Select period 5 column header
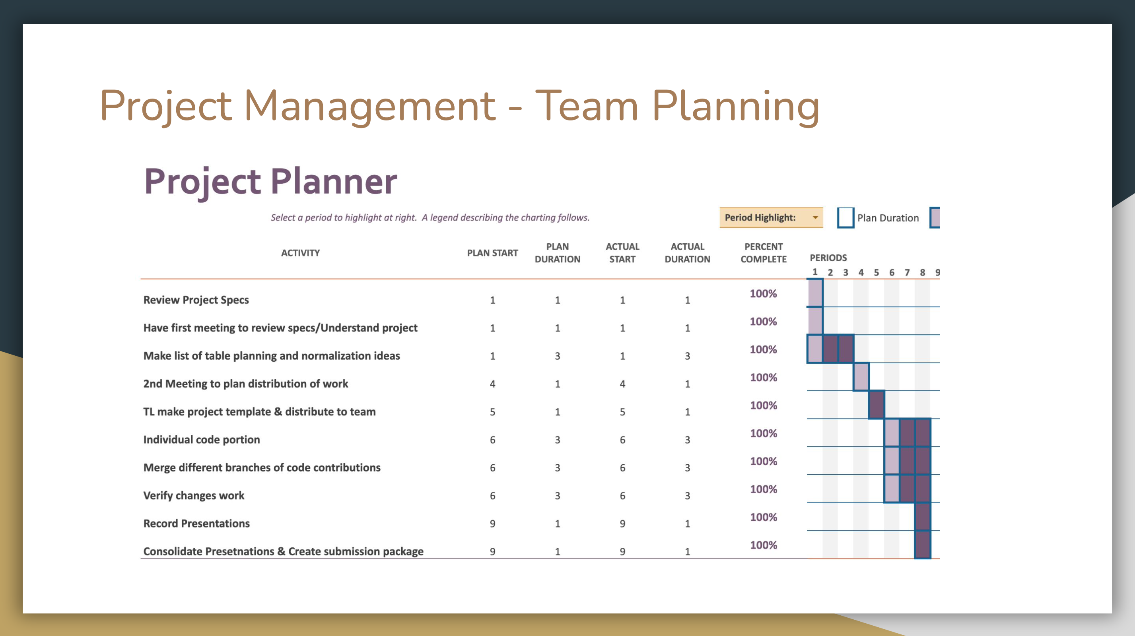The height and width of the screenshot is (636, 1135). 876,273
